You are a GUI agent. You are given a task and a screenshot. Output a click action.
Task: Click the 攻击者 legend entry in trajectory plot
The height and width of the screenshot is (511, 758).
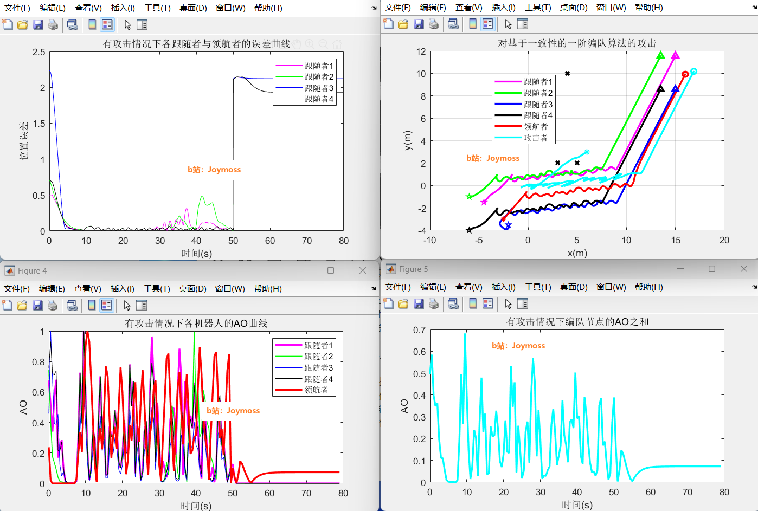coord(536,138)
